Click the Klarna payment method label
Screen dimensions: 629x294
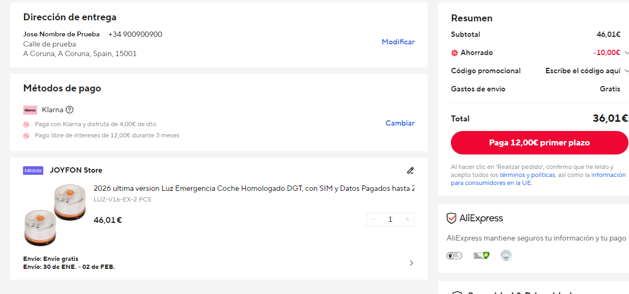[x=52, y=110]
